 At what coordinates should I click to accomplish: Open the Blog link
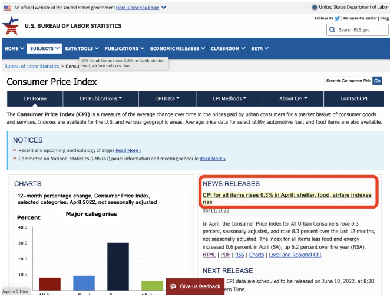[384, 18]
